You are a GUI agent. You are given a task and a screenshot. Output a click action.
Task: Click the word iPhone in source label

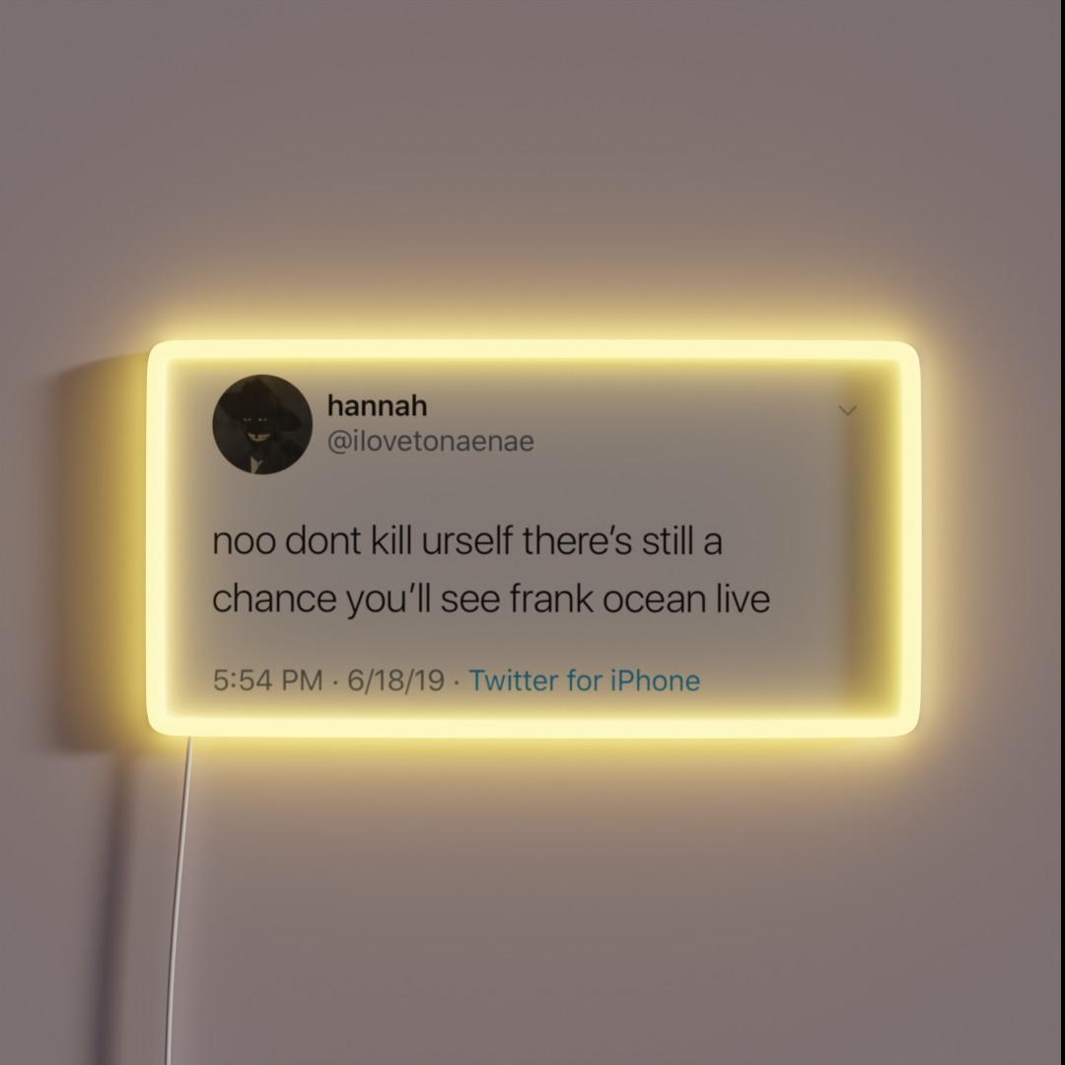click(655, 680)
